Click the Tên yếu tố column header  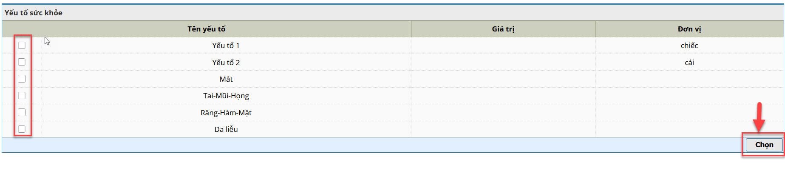point(207,29)
